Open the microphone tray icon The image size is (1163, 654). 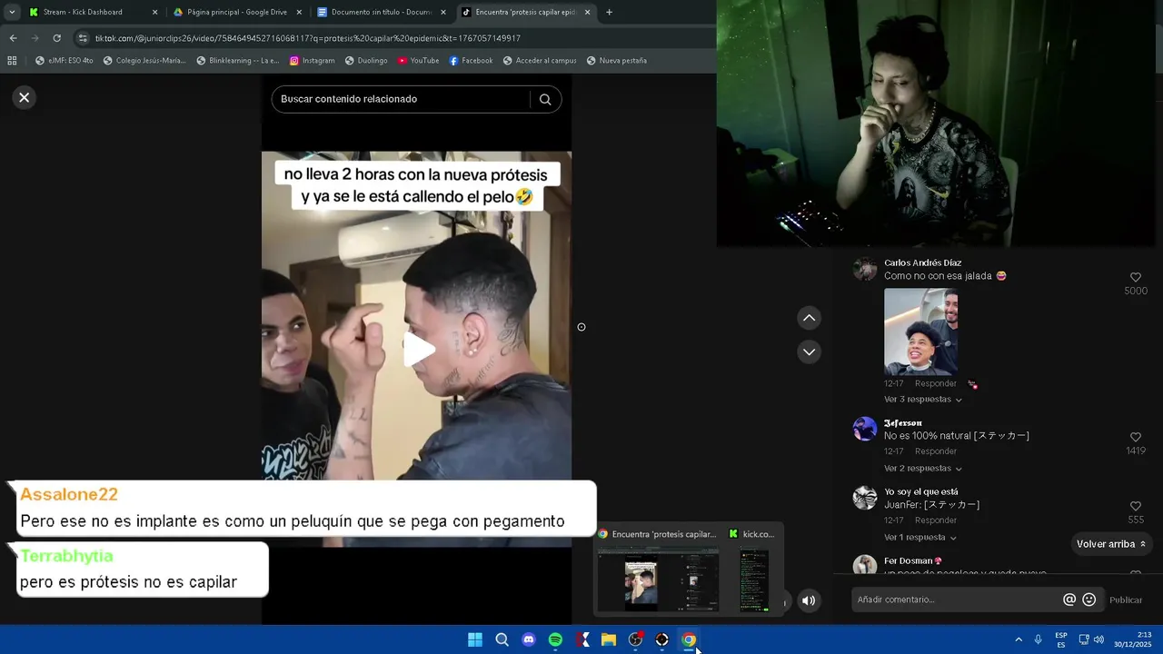click(1039, 639)
